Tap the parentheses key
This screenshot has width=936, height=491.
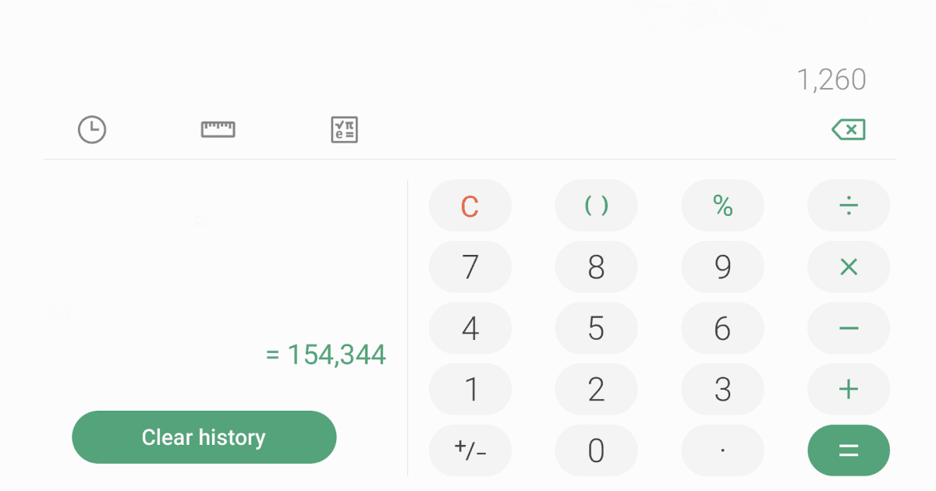tap(596, 205)
